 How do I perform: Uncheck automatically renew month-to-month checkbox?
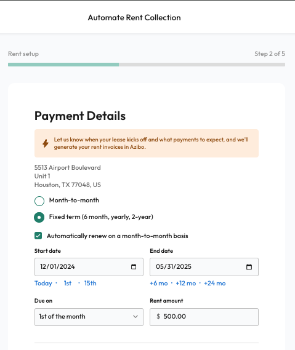click(38, 236)
